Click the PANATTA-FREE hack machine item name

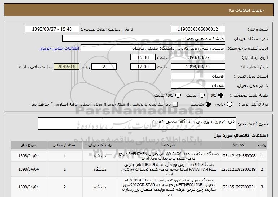pyautogui.click(x=169, y=169)
